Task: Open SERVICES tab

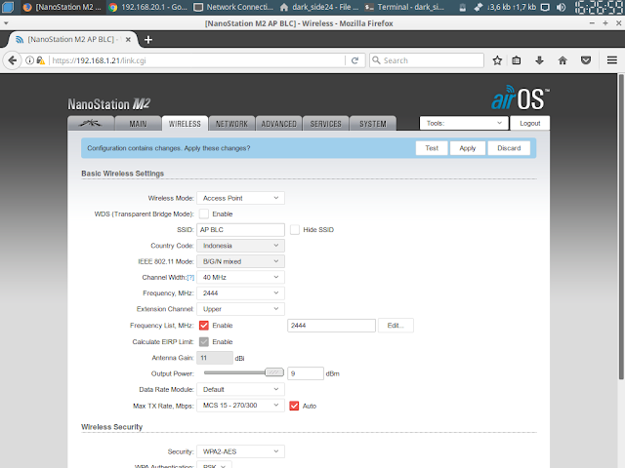Action: click(x=325, y=124)
